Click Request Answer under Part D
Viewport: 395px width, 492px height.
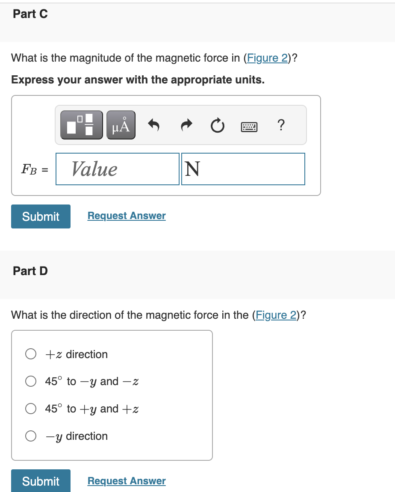tap(126, 481)
